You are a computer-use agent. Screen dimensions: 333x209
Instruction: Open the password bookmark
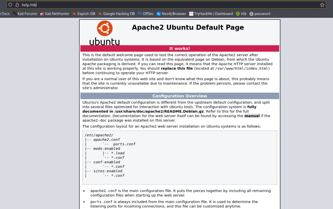tap(260, 14)
